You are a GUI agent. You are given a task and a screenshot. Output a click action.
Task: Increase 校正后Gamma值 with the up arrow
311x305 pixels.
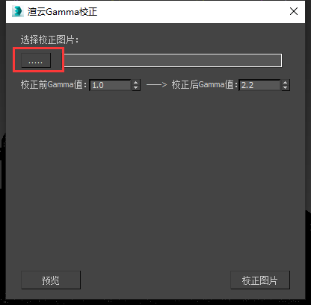tap(286, 83)
